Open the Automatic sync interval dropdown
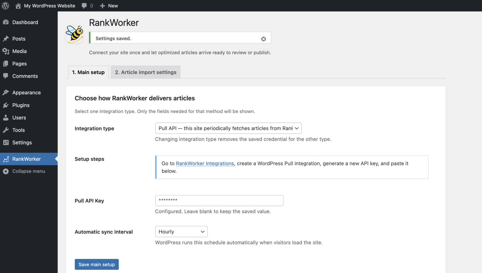Image resolution: width=482 pixels, height=273 pixels. click(181, 231)
